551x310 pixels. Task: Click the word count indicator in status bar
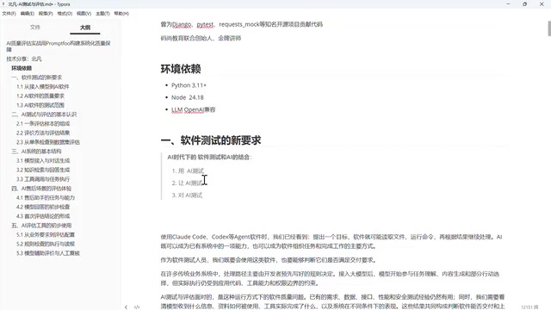(529, 307)
